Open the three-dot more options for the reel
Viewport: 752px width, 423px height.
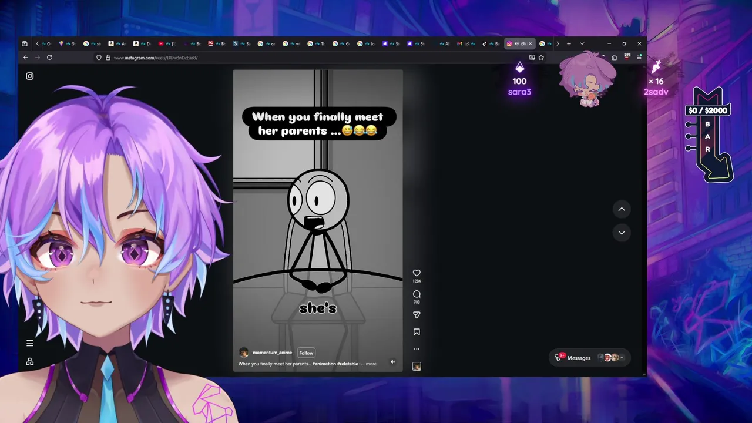417,349
